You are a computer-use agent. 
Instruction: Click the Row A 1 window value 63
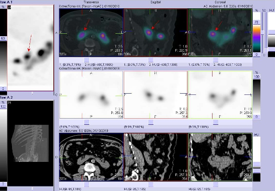coord(2,38)
